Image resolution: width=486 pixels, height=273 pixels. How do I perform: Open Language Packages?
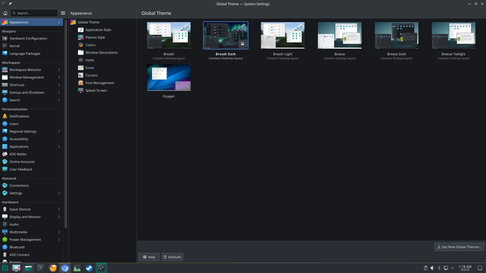click(x=31, y=54)
